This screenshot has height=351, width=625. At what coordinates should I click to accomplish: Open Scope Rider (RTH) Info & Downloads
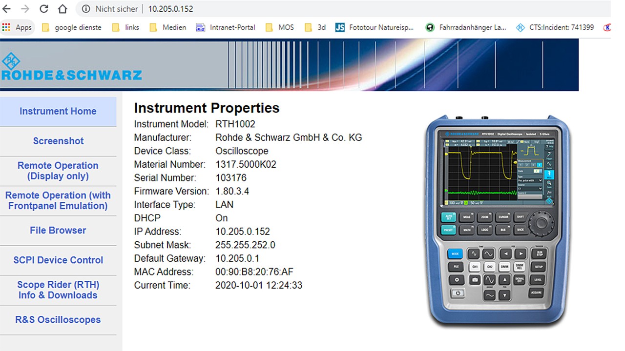pos(58,290)
